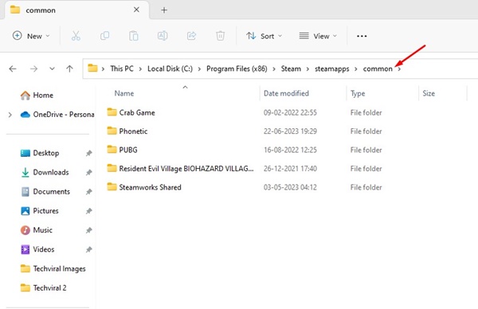Open the New item menu
Screen dimensions: 478x309
(x=31, y=36)
